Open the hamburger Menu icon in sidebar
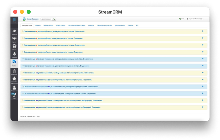Image resolution: width=220 pixels, height=140 pixels. [x=14, y=19]
